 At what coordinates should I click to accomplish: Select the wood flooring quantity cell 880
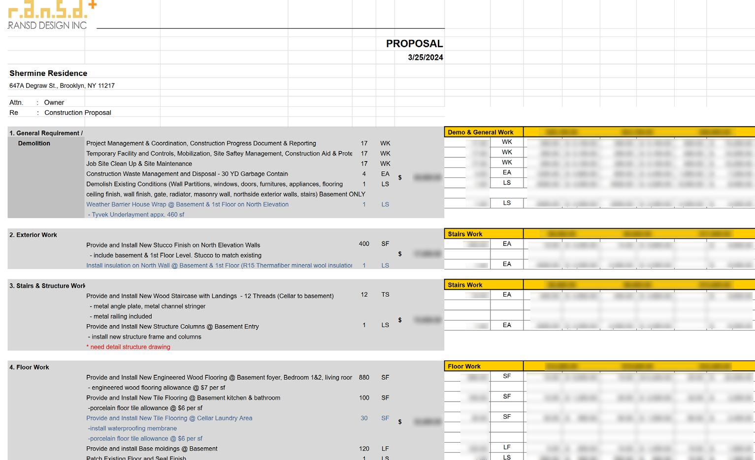(x=364, y=378)
